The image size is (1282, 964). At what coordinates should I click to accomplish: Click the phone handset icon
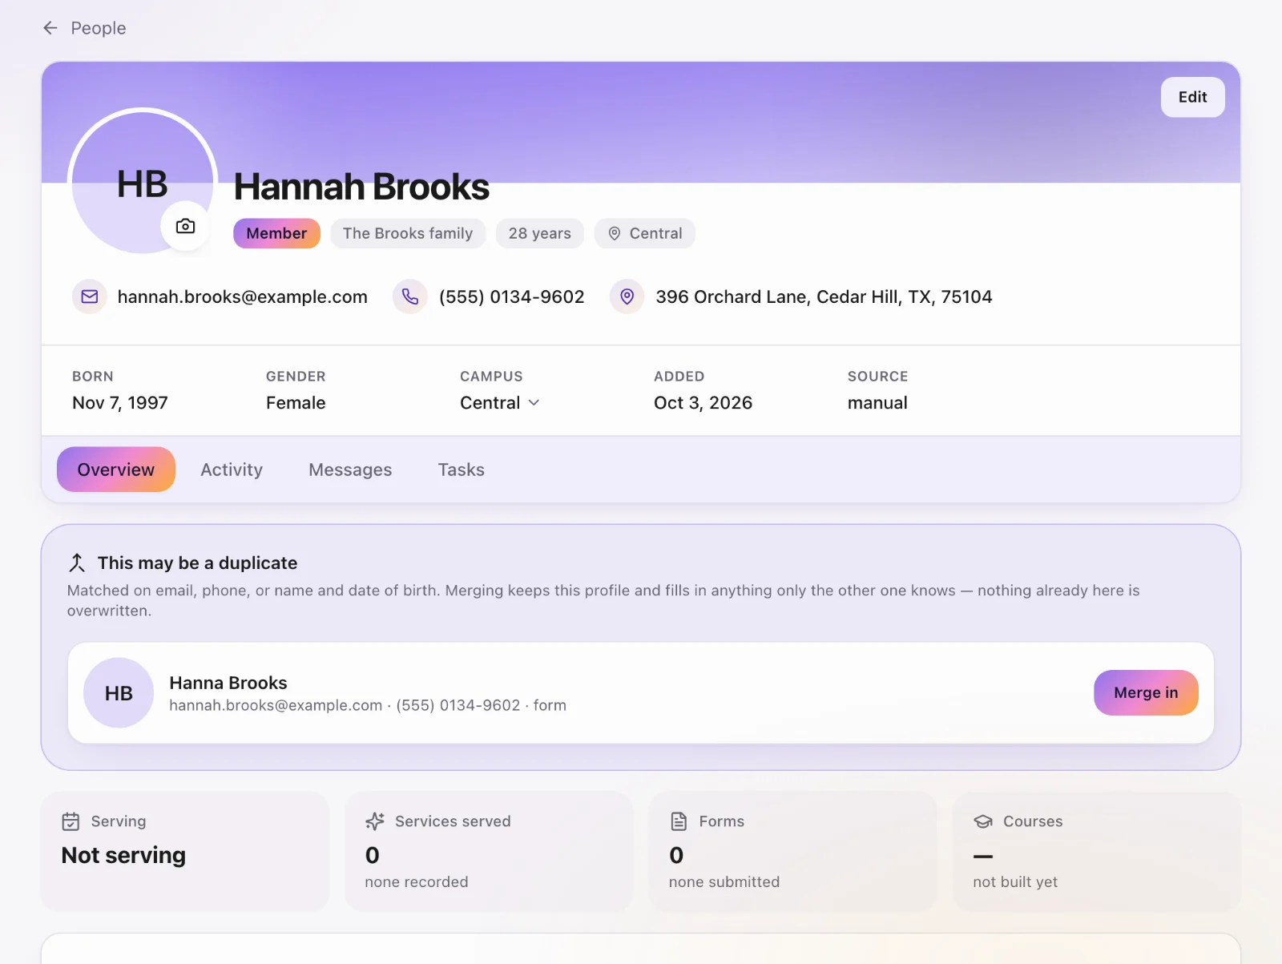coord(410,296)
